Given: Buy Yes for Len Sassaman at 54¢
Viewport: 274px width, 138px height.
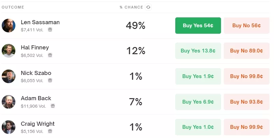Looking at the screenshot, I should [198, 26].
